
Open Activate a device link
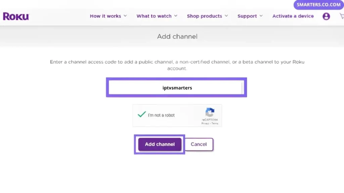click(x=293, y=16)
